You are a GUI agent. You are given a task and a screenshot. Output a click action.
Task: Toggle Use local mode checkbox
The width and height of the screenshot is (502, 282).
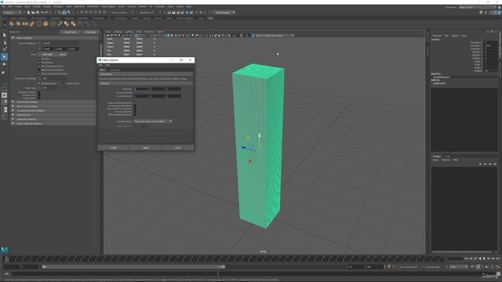(x=135, y=92)
